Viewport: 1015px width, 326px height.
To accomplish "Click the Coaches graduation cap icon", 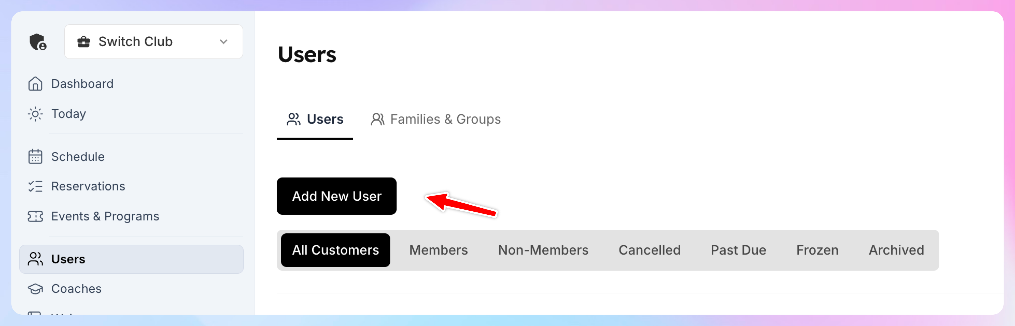I will (35, 289).
